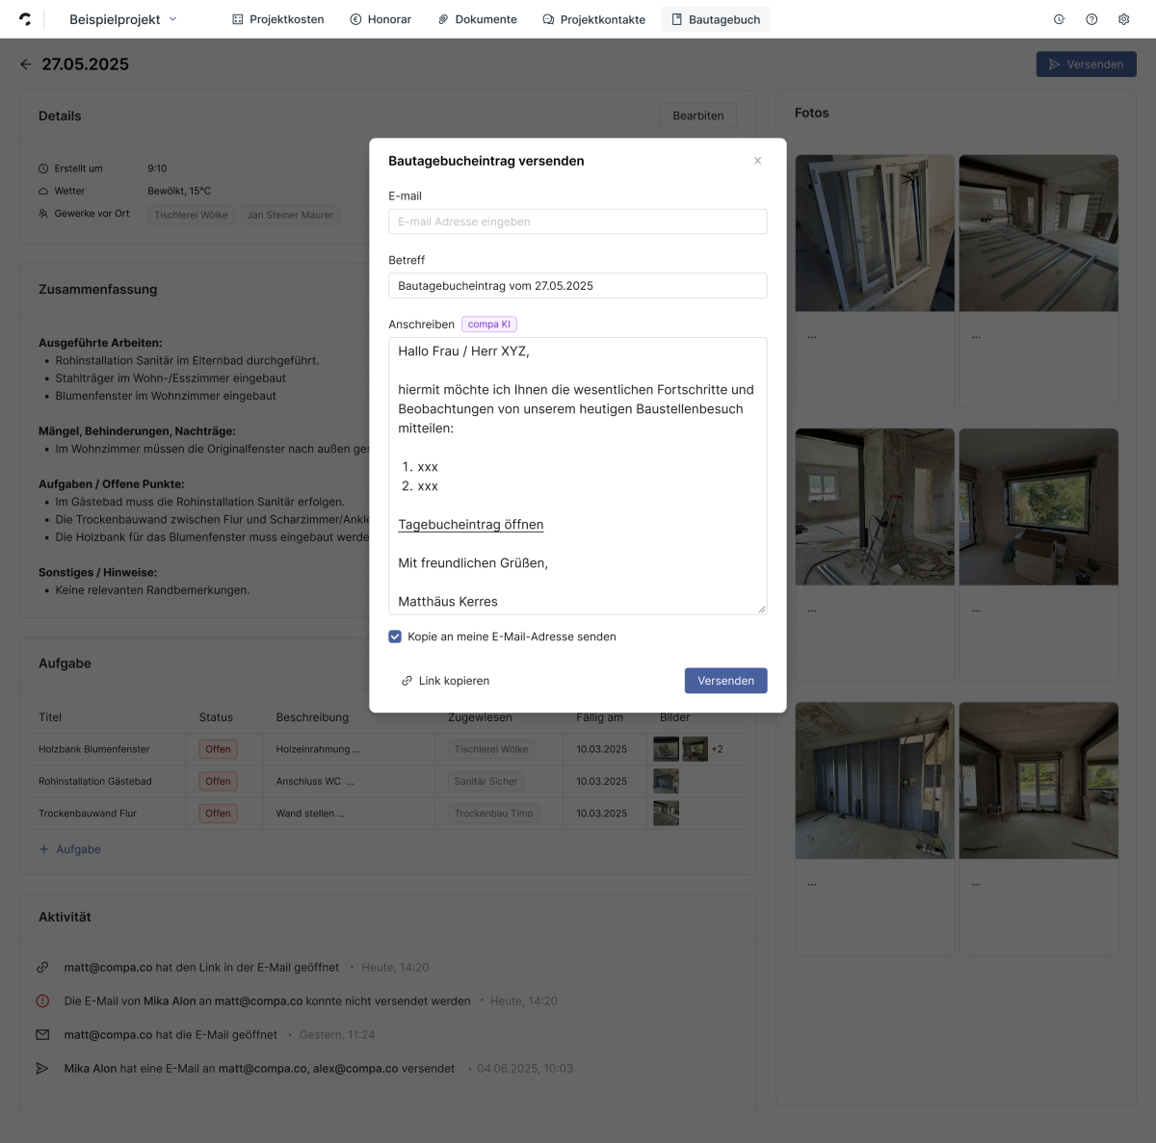
Task: Click the Betreff subject field
Action: coord(577,286)
